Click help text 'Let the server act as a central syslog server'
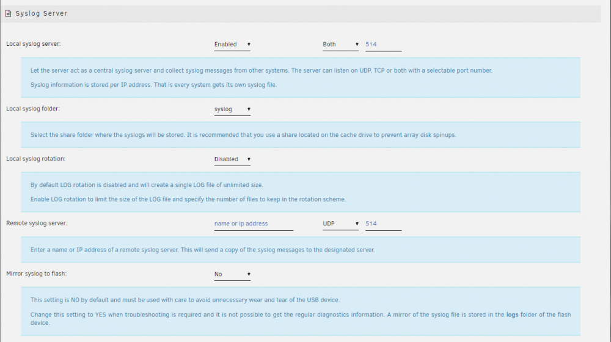 (261, 70)
